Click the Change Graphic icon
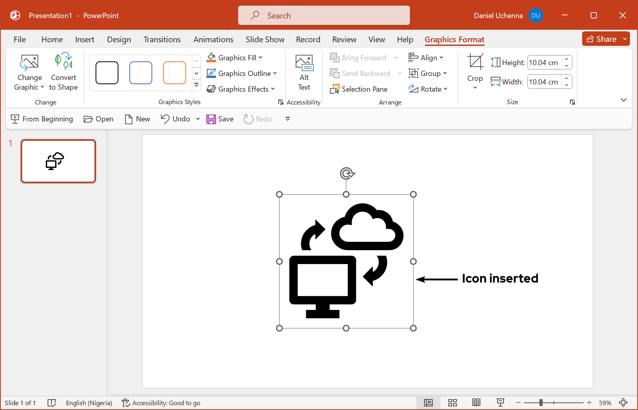 pos(29,63)
